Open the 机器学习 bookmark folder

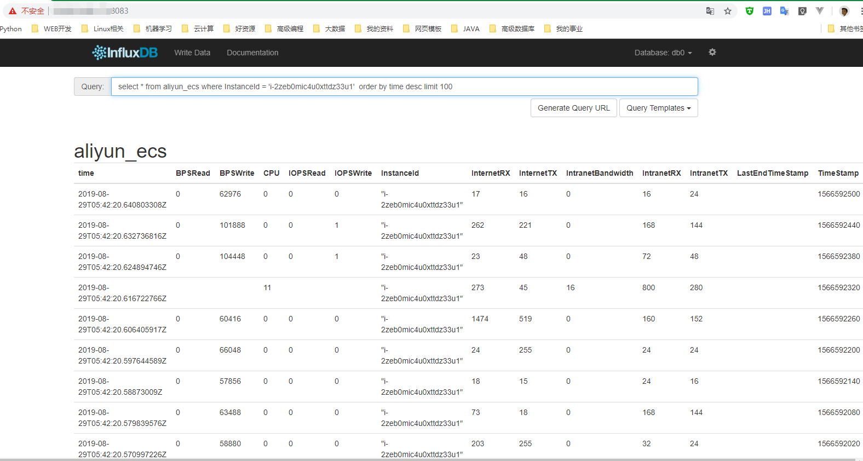153,29
